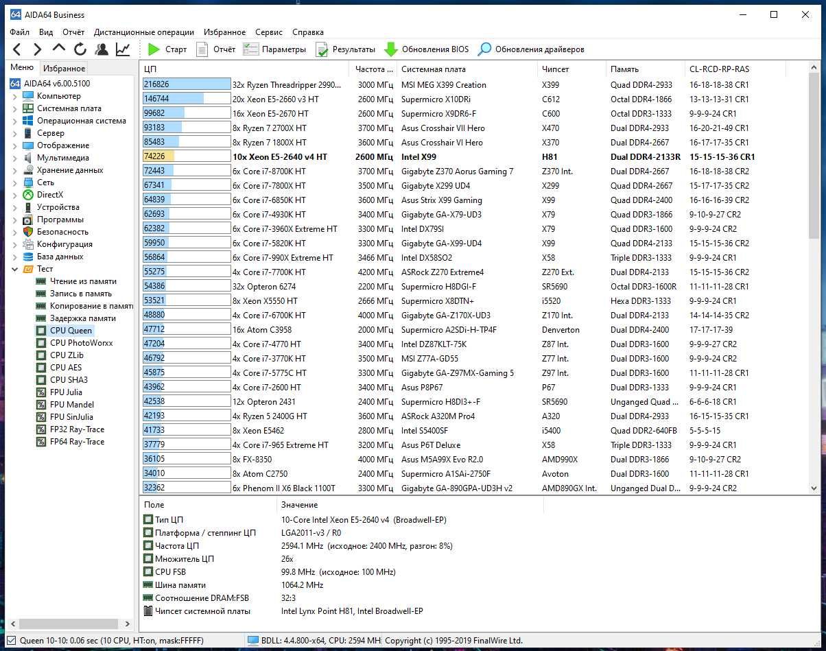Image resolution: width=826 pixels, height=651 pixels.
Task: Switch to the Меню sidebar tab
Action: 22,68
